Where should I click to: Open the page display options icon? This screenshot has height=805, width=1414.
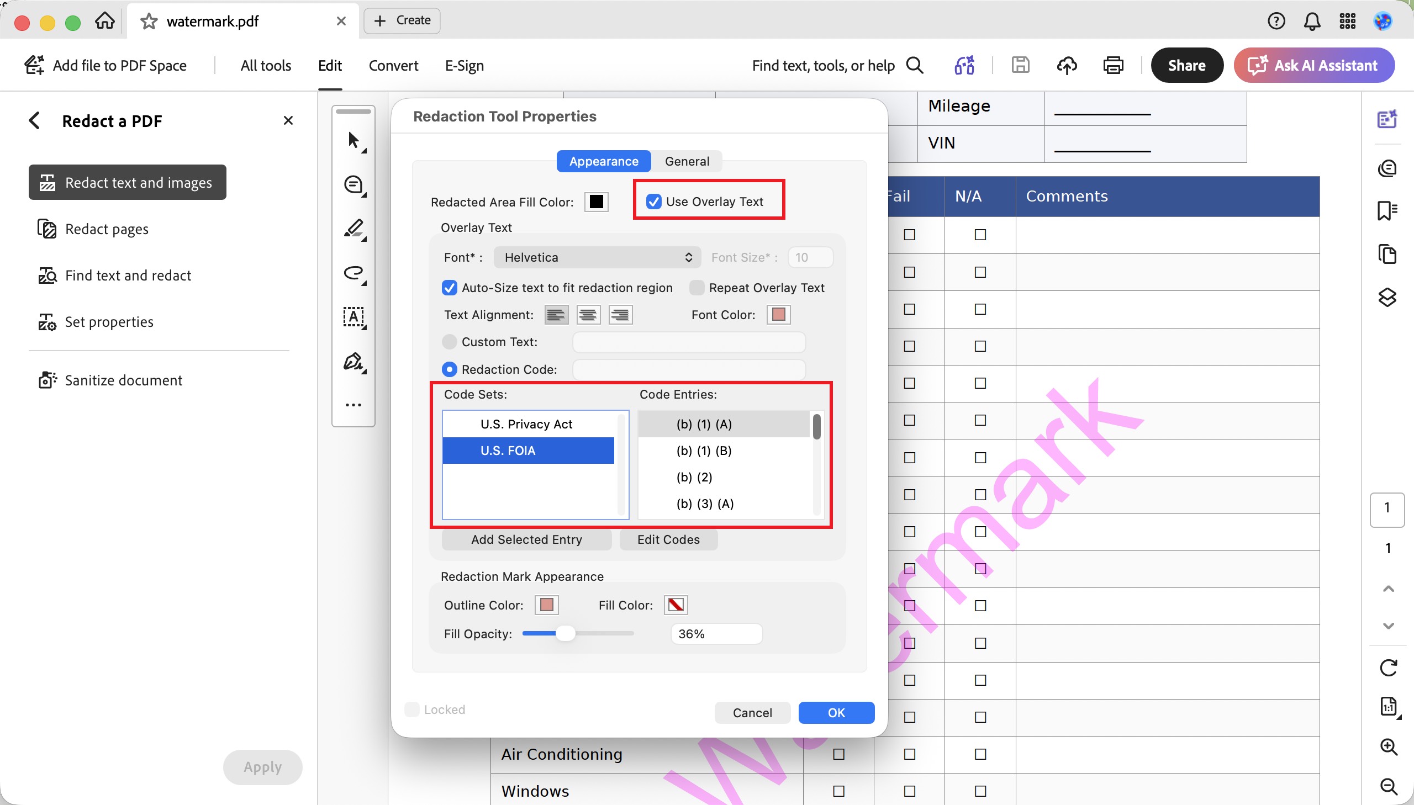tap(1388, 707)
